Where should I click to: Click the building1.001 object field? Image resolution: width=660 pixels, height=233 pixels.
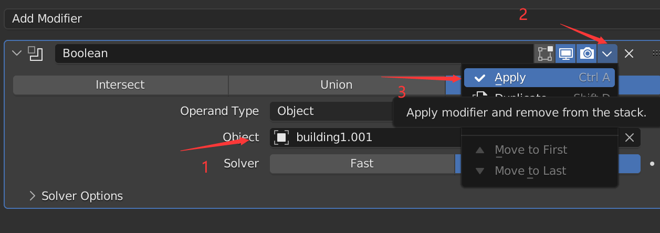click(x=445, y=137)
